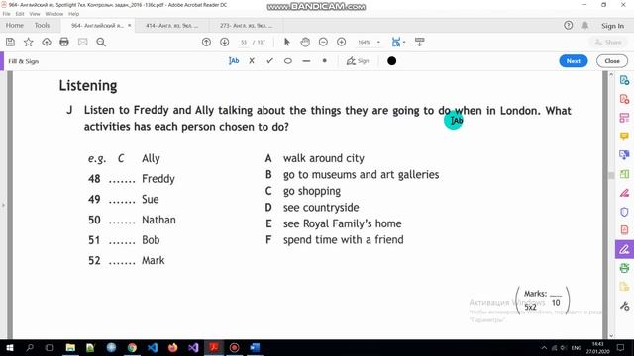The width and height of the screenshot is (634, 356).
Task: Open the help question mark icon
Action: (568, 26)
